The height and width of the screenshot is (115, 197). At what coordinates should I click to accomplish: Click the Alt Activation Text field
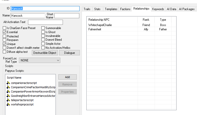coord(45,22)
